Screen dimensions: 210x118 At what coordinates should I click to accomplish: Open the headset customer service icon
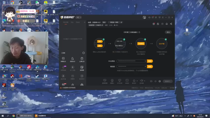tap(149, 17)
